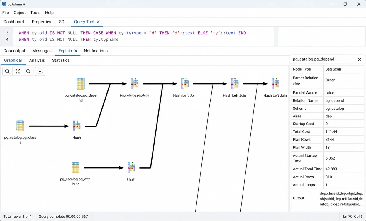Image resolution: width=366 pixels, height=221 pixels.
Task: Click line number 3 in the gutter
Action: [7, 33]
